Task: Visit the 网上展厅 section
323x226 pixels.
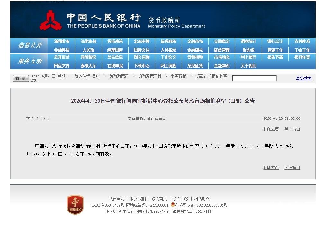Action: (x=248, y=57)
